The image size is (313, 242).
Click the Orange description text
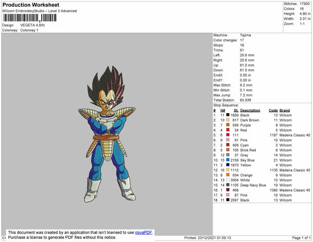pyautogui.click(x=246, y=175)
